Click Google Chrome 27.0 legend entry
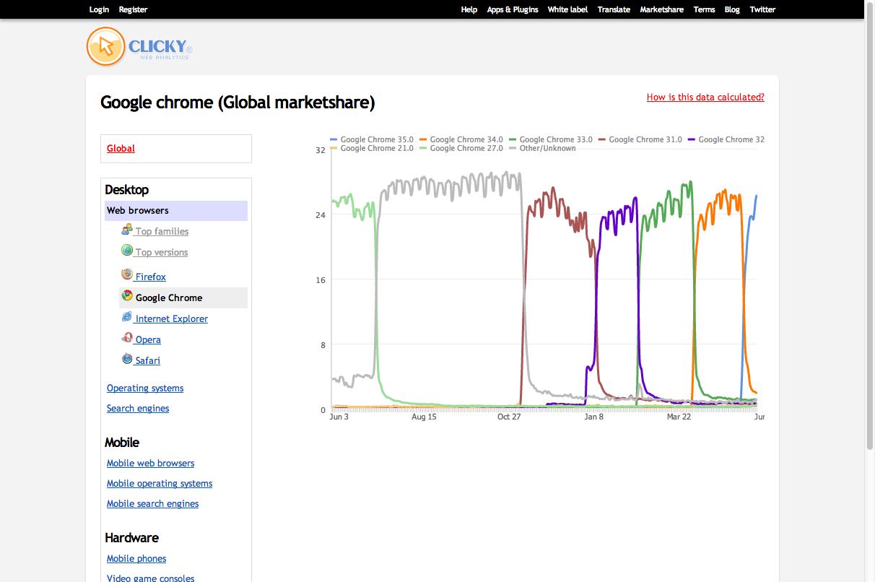Screen dimensions: 875x582 [x=461, y=148]
